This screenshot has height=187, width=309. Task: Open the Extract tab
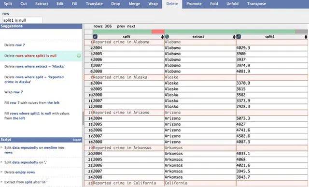(x=42, y=4)
